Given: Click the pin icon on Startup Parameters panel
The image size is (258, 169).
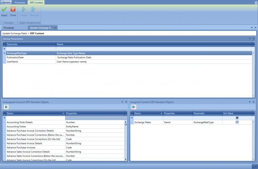Looking at the screenshot, I should click(249, 39).
